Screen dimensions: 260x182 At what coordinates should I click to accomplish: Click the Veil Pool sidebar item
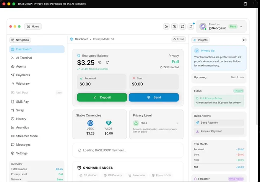coord(37,93)
